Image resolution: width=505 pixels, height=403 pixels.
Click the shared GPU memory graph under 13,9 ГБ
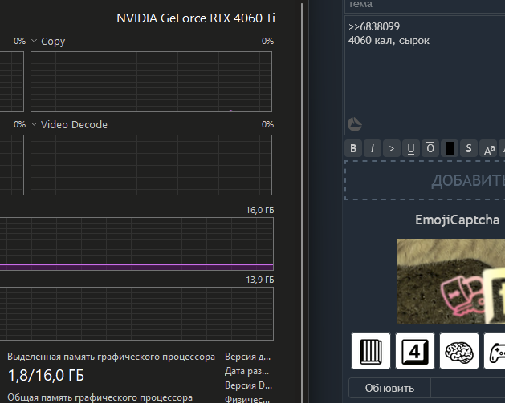[x=136, y=313]
